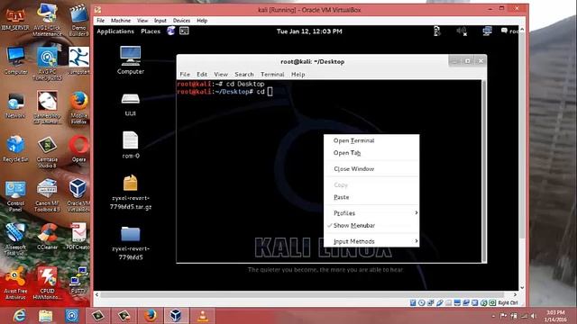The image size is (577, 324).
Task: Click the hard disk indicator in VirtualBox status bar
Action: point(413,302)
